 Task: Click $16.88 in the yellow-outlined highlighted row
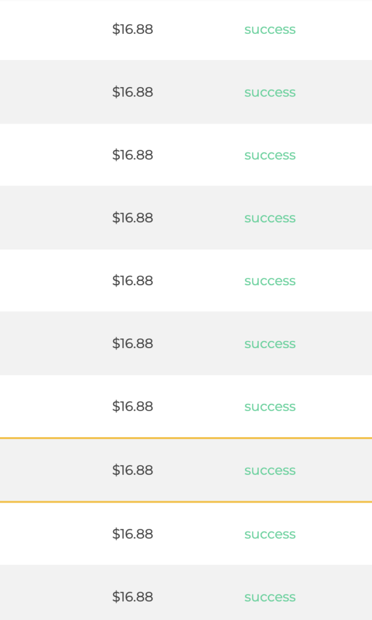[x=132, y=470]
